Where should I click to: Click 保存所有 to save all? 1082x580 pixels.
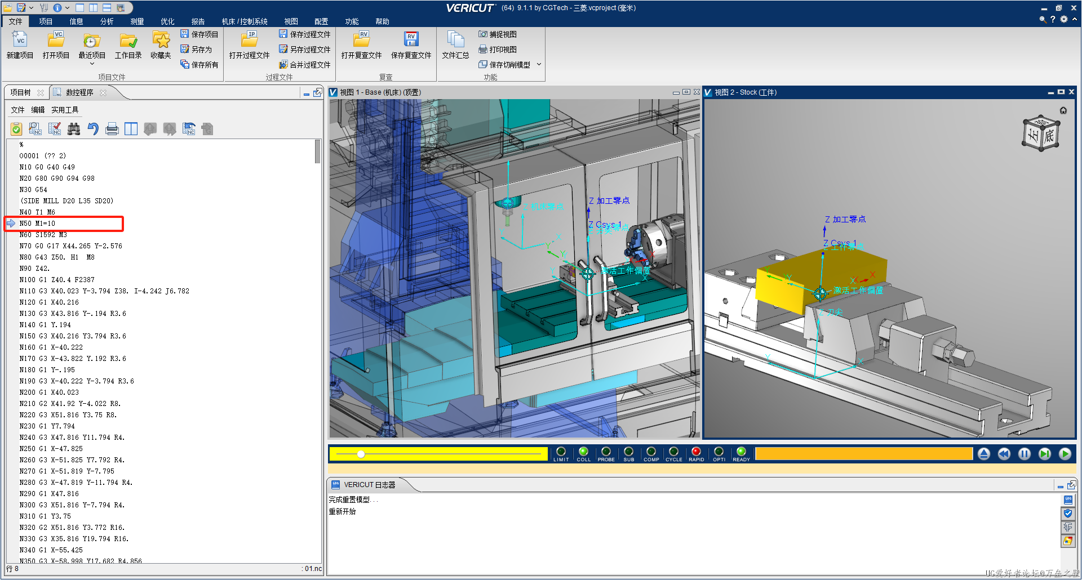tap(199, 65)
